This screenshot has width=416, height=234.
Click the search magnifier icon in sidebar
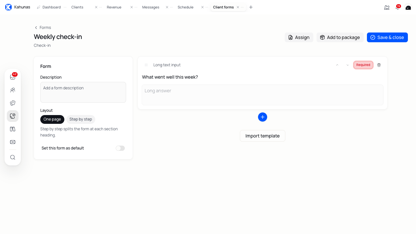[13, 157]
